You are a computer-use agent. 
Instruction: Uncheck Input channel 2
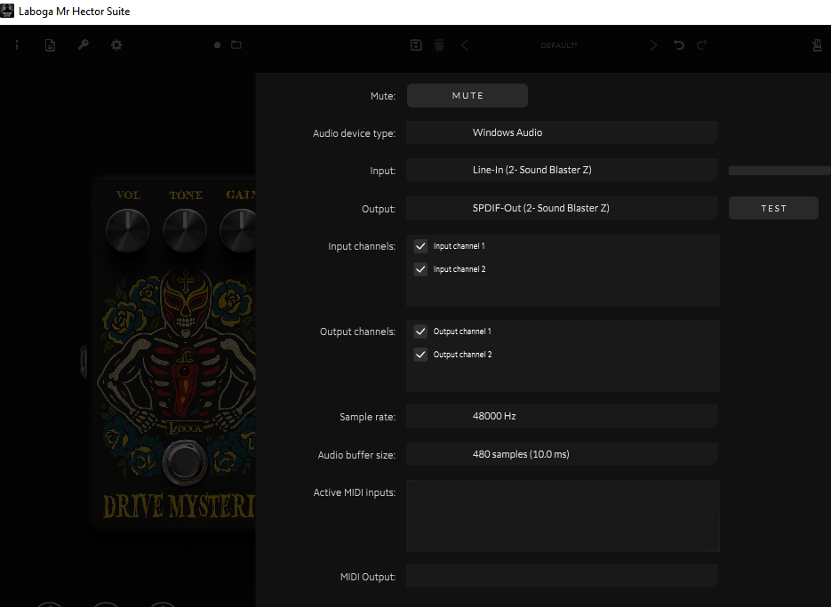coord(420,269)
